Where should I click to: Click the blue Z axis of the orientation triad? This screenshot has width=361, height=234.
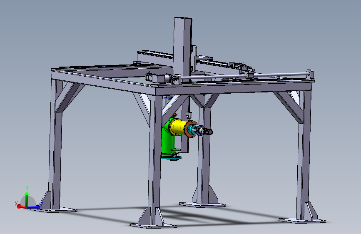(33, 207)
